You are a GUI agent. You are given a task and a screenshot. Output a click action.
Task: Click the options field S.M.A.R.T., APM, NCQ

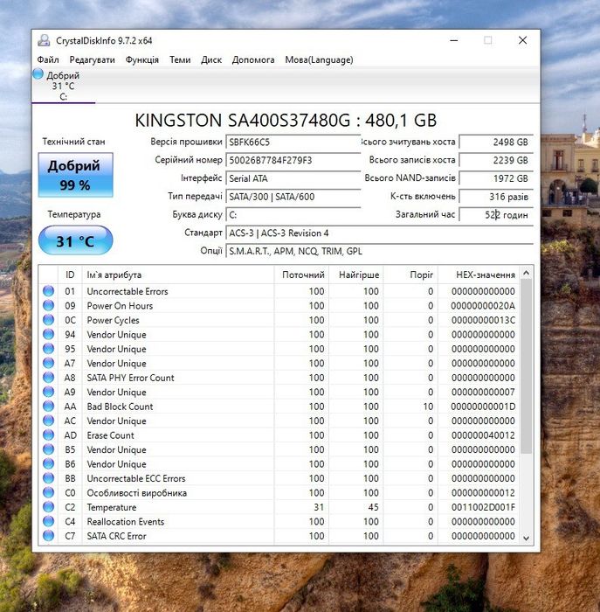click(x=379, y=251)
